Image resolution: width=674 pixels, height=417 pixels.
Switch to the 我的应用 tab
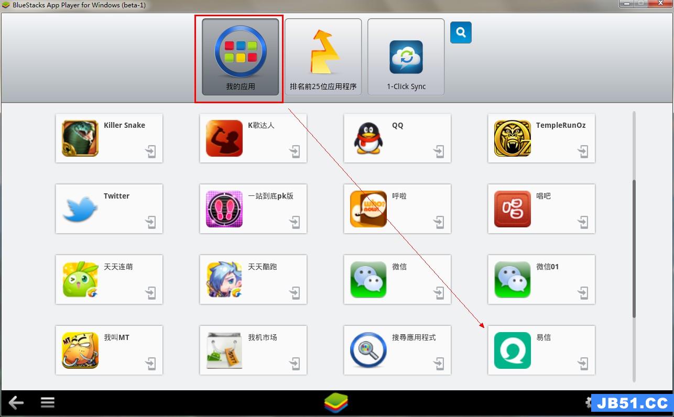click(241, 57)
